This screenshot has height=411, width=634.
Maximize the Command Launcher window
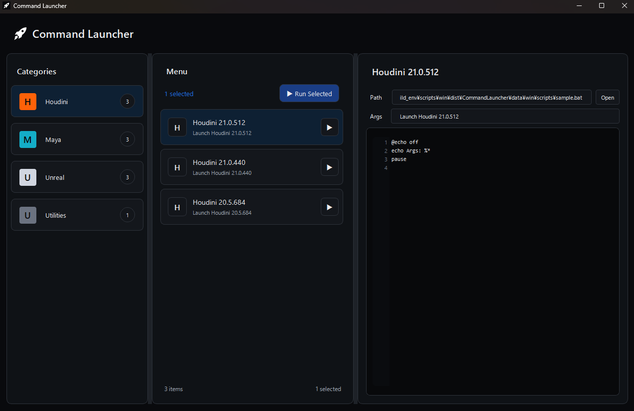pos(602,6)
